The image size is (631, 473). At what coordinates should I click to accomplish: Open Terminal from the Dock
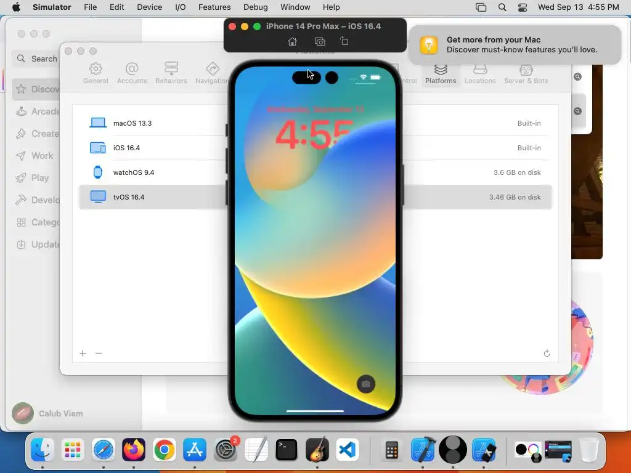click(x=287, y=449)
